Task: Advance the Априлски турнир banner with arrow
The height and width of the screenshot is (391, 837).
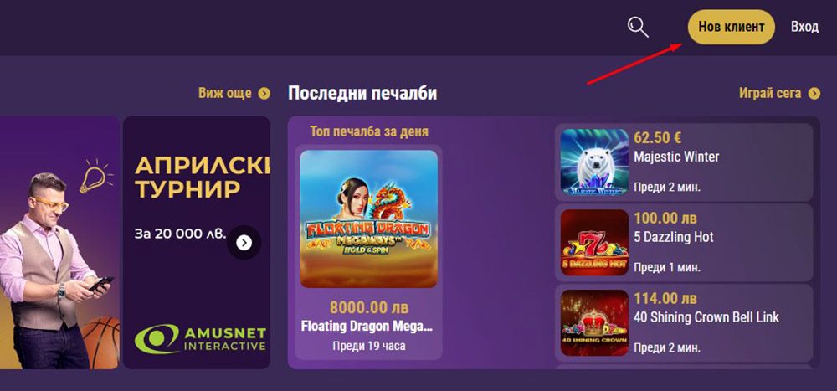Action: click(x=244, y=243)
